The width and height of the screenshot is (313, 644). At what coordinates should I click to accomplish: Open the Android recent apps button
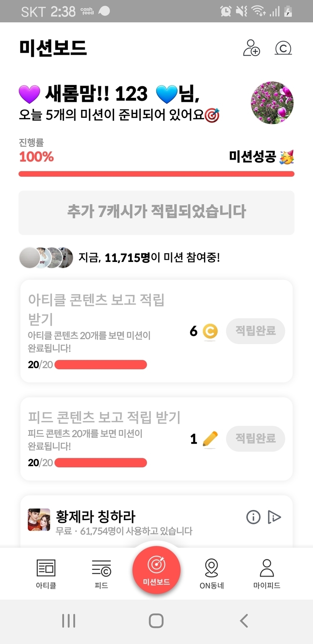(69, 621)
